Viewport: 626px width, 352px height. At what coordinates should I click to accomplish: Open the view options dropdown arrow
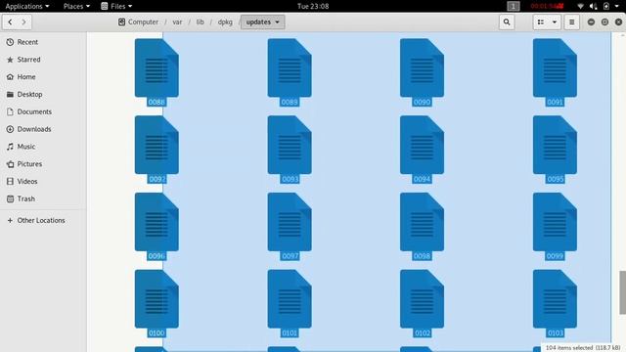pos(555,22)
